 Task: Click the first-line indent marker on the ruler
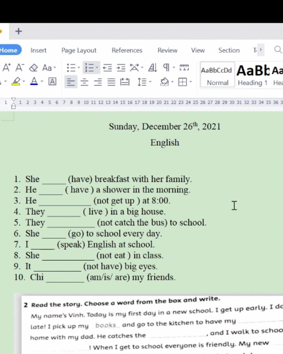(x=14, y=99)
